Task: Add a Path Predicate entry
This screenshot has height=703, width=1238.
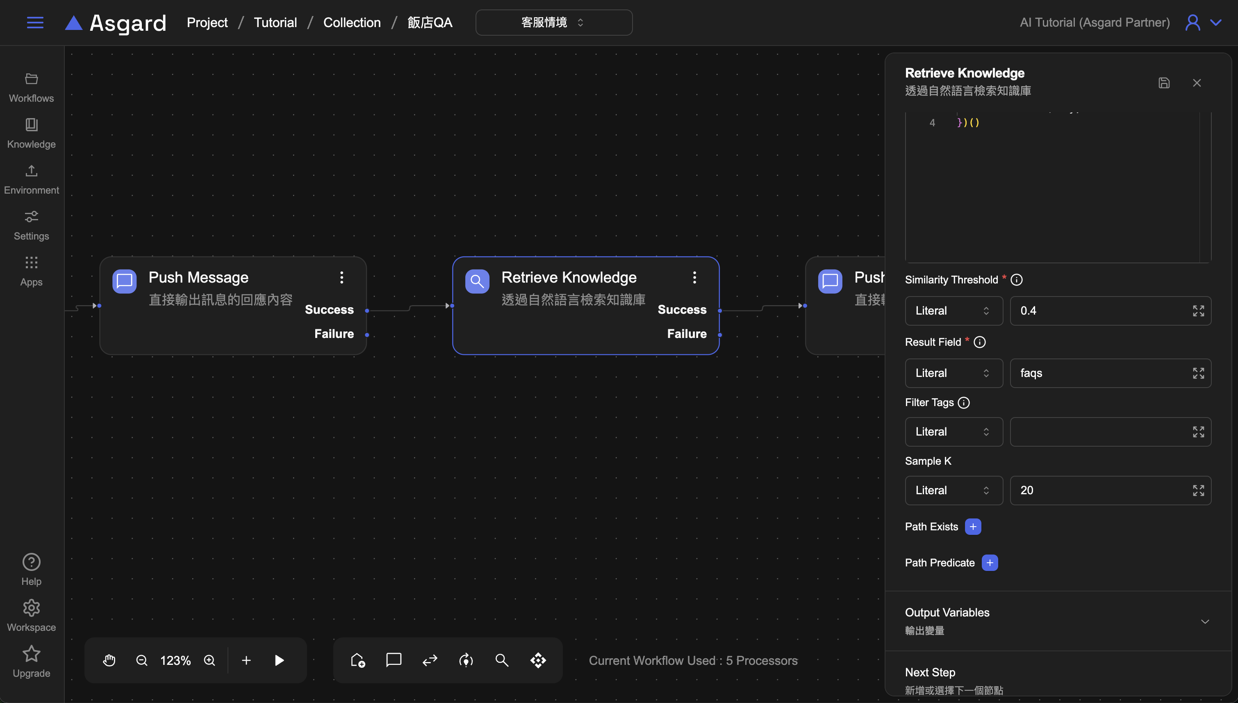Action: 990,562
